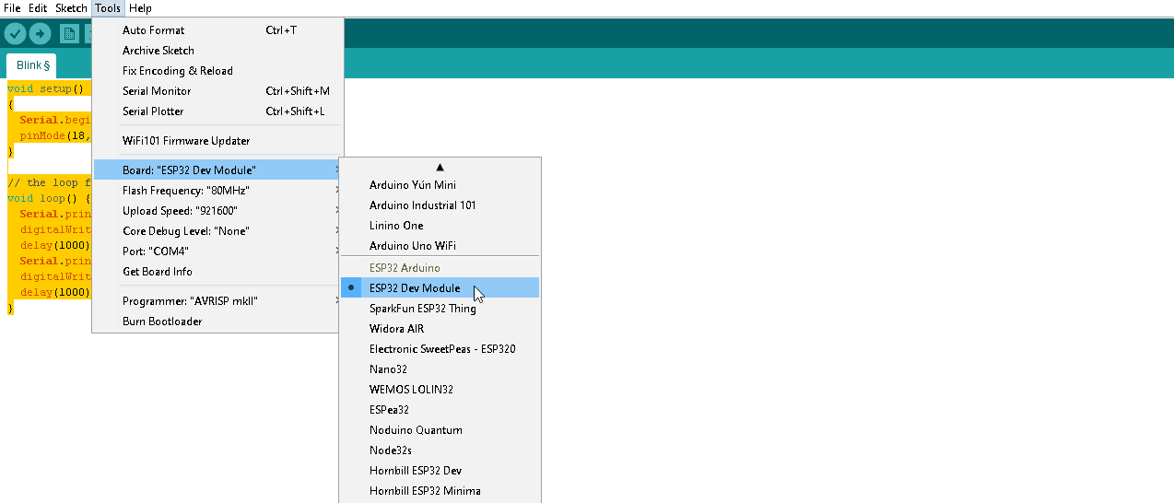Open the Sketch menu
Viewport: 1174px width, 503px height.
(71, 8)
